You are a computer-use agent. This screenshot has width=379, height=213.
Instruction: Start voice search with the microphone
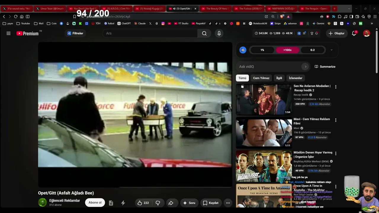click(219, 33)
